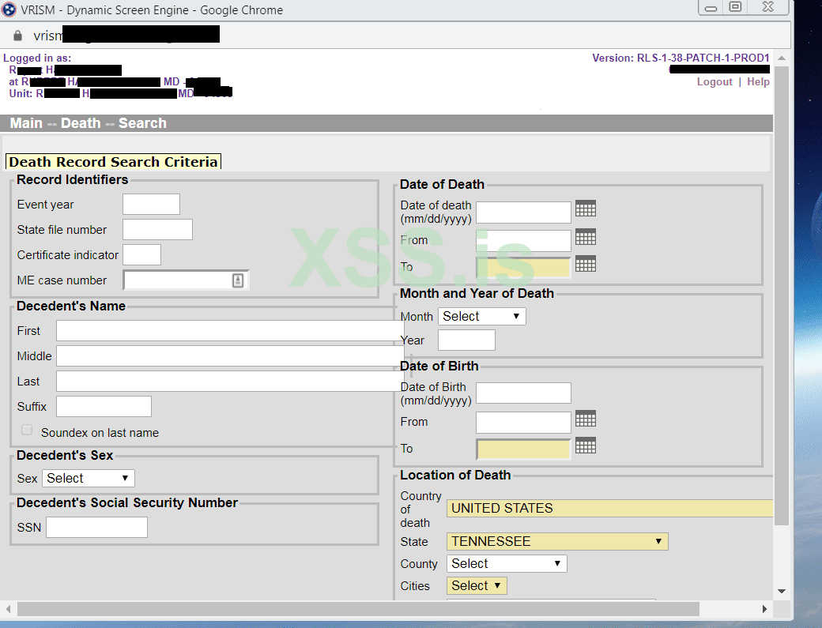This screenshot has width=822, height=628.
Task: Click the lock icon in address bar
Action: (x=18, y=36)
